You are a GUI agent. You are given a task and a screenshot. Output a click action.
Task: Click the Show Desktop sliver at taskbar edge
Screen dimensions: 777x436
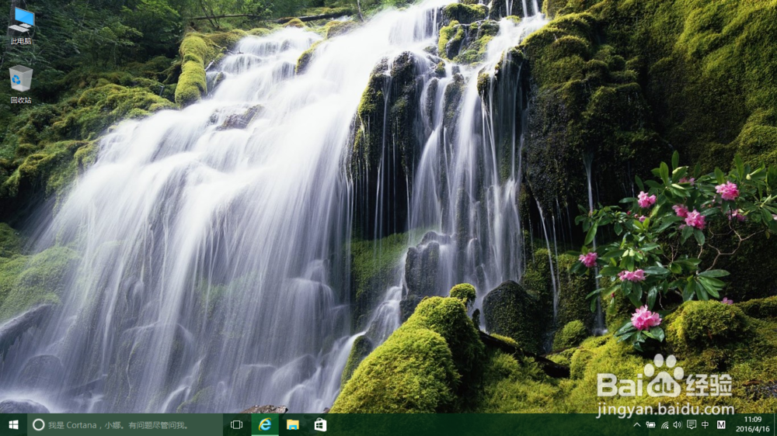click(x=775, y=424)
